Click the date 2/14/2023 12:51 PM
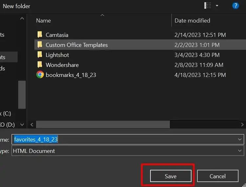The image size is (246, 187). 200,35
